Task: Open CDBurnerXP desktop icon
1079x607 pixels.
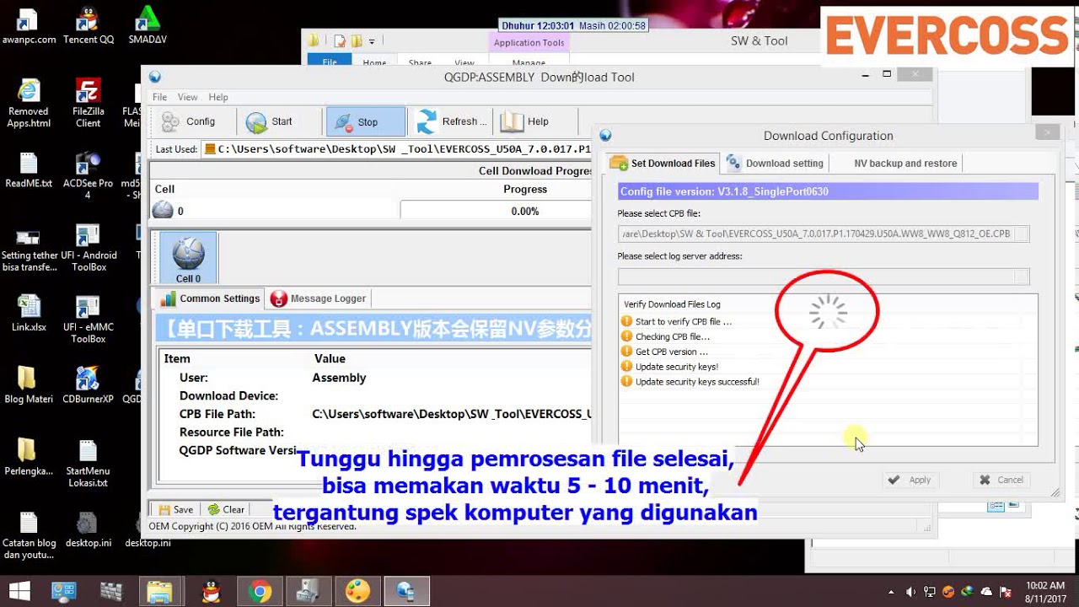Action: (x=88, y=385)
